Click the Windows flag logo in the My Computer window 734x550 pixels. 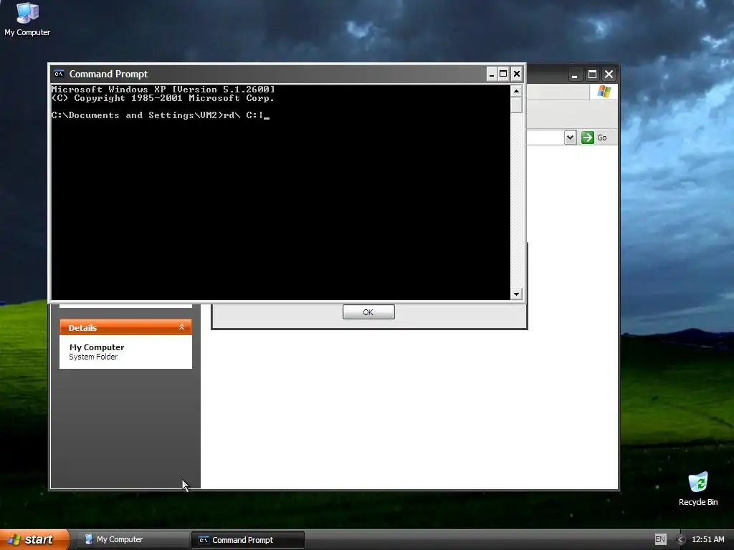(x=604, y=91)
